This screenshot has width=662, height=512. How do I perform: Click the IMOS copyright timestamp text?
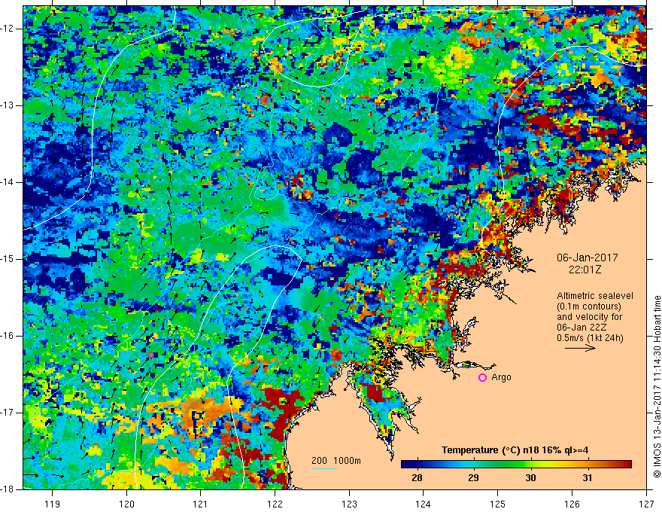click(x=657, y=386)
